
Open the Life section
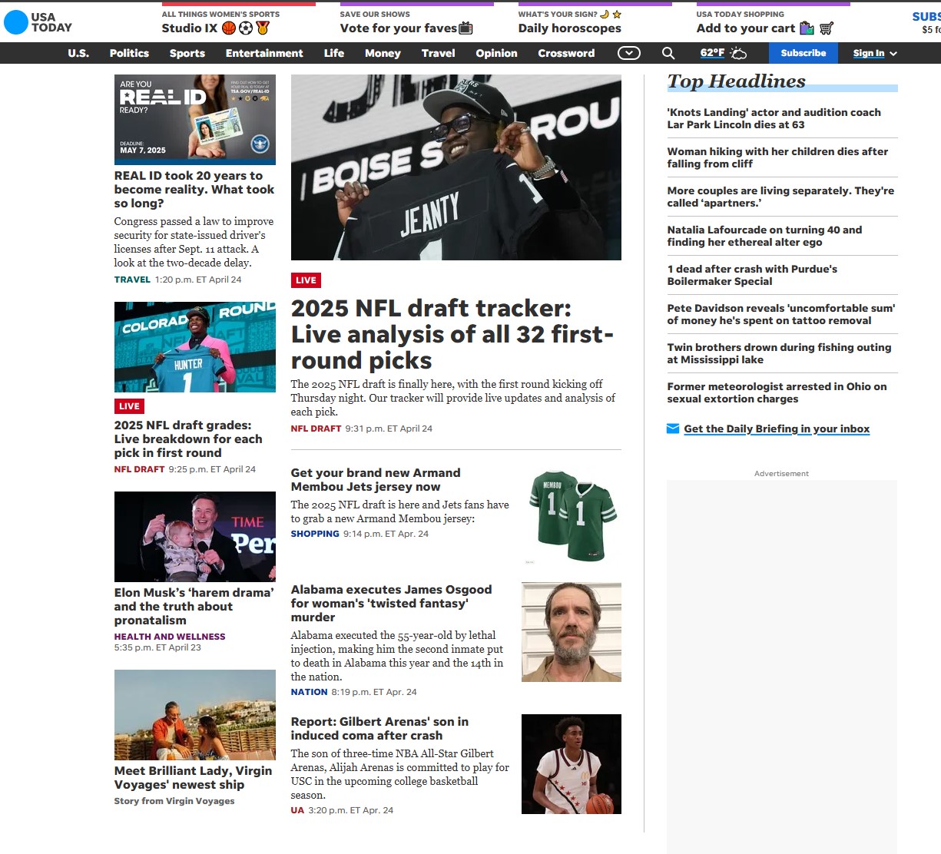pyautogui.click(x=334, y=53)
